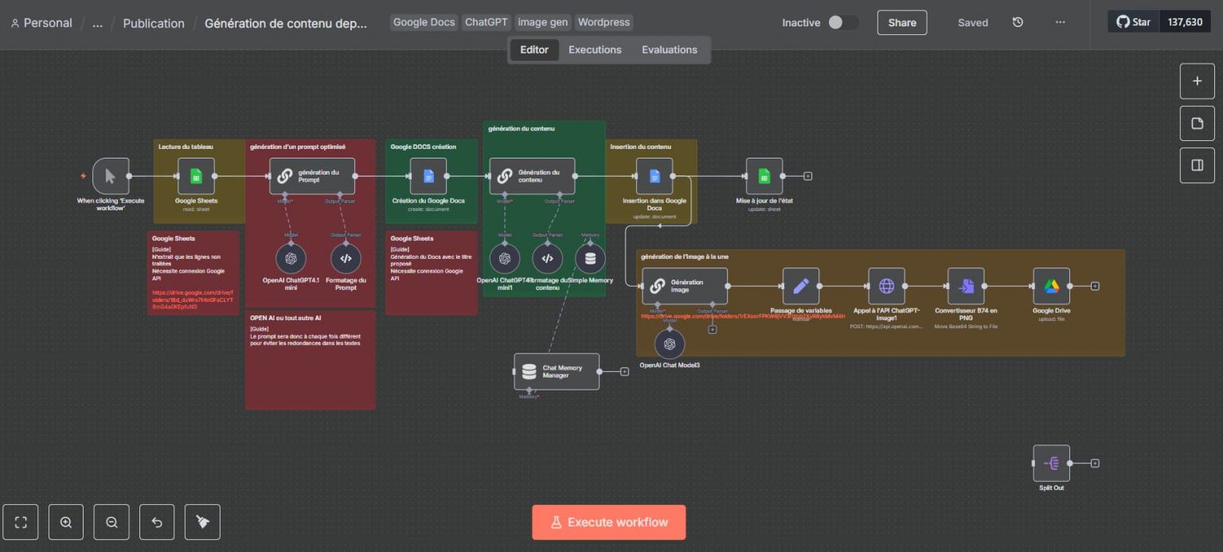The image size is (1223, 552).
Task: Select the Chat Memory Manager node
Action: coord(556,370)
